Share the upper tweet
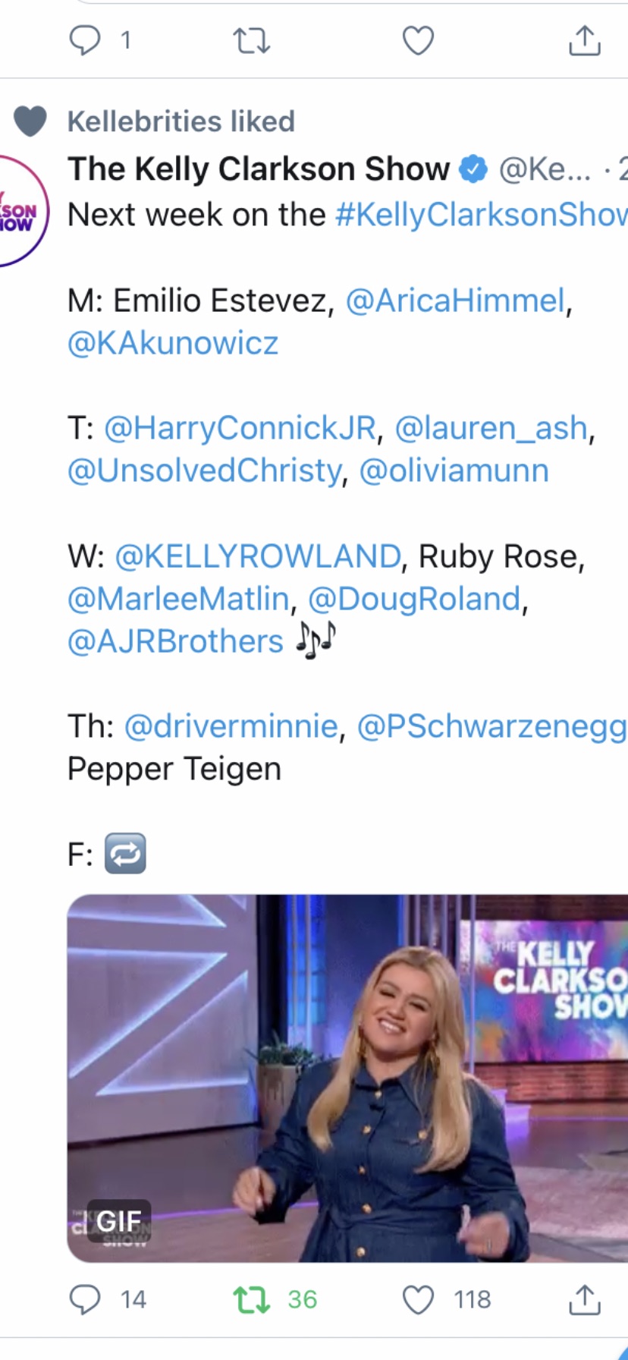The width and height of the screenshot is (628, 1360). pos(584,40)
